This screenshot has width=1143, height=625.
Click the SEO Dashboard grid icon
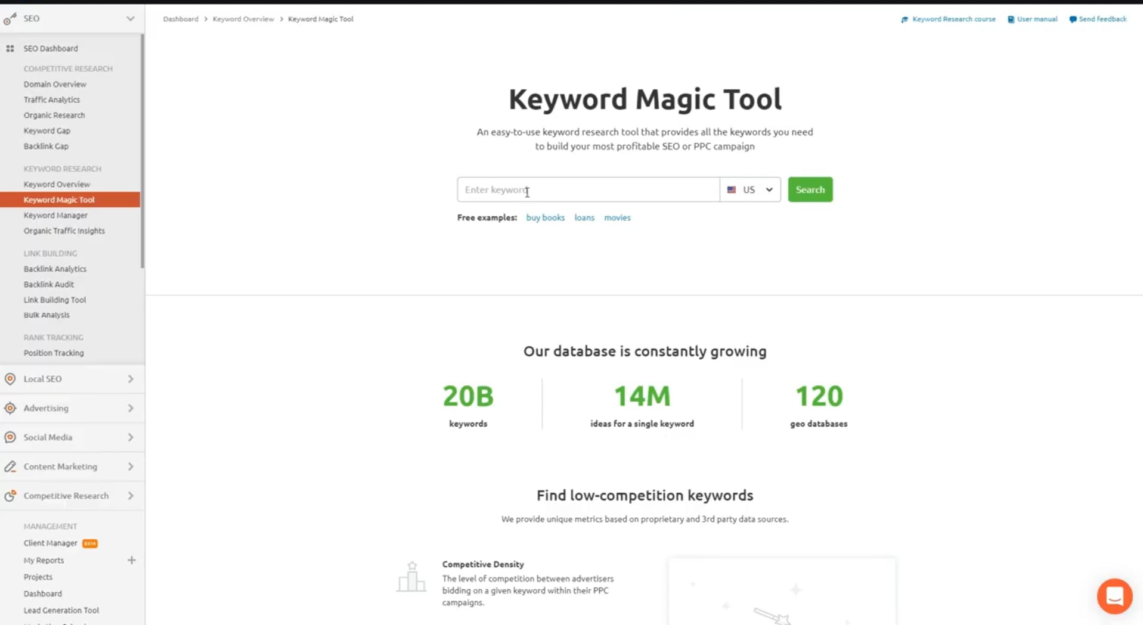(10, 48)
